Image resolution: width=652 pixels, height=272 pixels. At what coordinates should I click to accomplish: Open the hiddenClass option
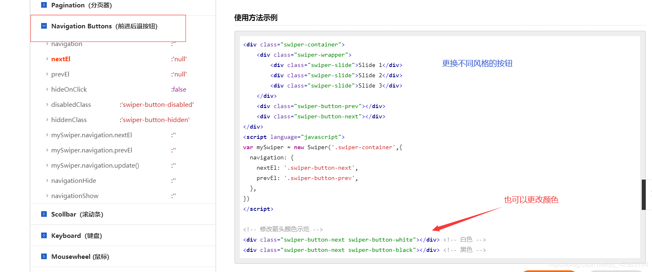69,120
